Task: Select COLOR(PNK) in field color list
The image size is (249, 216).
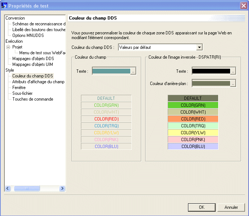Action: tap(106, 140)
